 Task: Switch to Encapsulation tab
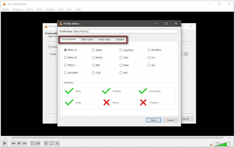coord(69,39)
